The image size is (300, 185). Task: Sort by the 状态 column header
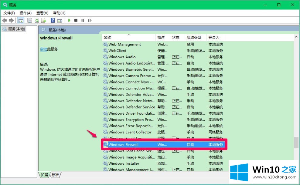177,38
